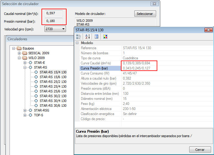214x155 pixels.
Task: Select STAR-RS 30/2 130 in tree
Action: pos(53,96)
